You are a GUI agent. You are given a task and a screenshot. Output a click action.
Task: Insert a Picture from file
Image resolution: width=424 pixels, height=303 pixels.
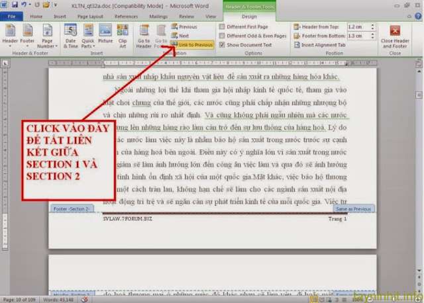click(x=105, y=36)
